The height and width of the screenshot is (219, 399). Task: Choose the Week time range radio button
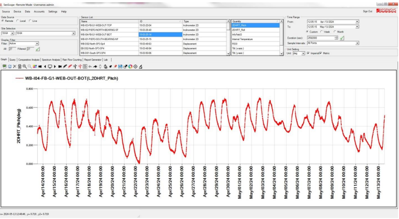tap(322, 32)
